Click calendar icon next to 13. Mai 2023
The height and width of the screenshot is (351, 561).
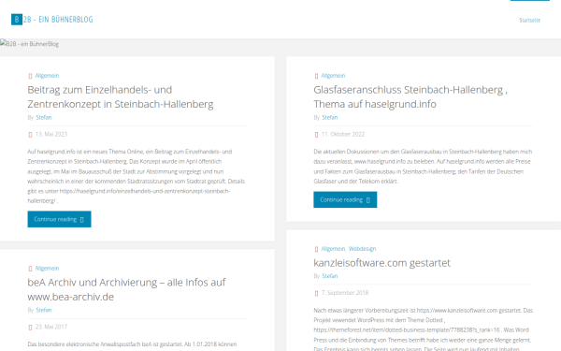point(30,135)
